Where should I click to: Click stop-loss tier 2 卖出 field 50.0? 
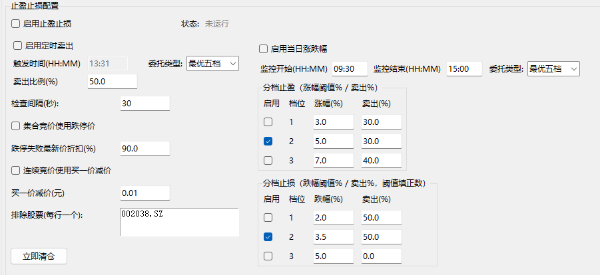click(382, 236)
